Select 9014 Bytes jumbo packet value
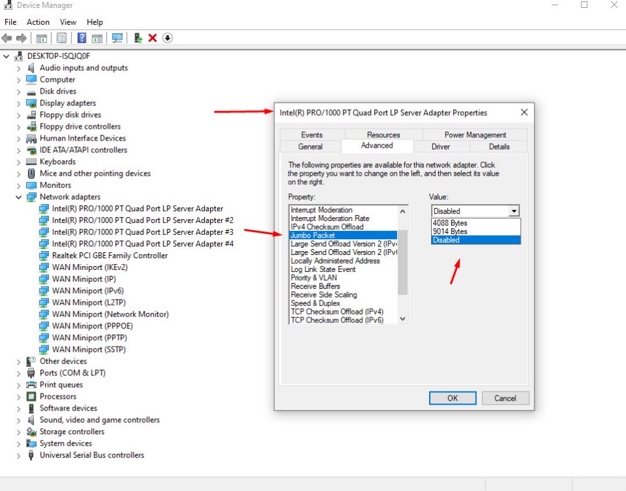The image size is (626, 491). (x=476, y=231)
